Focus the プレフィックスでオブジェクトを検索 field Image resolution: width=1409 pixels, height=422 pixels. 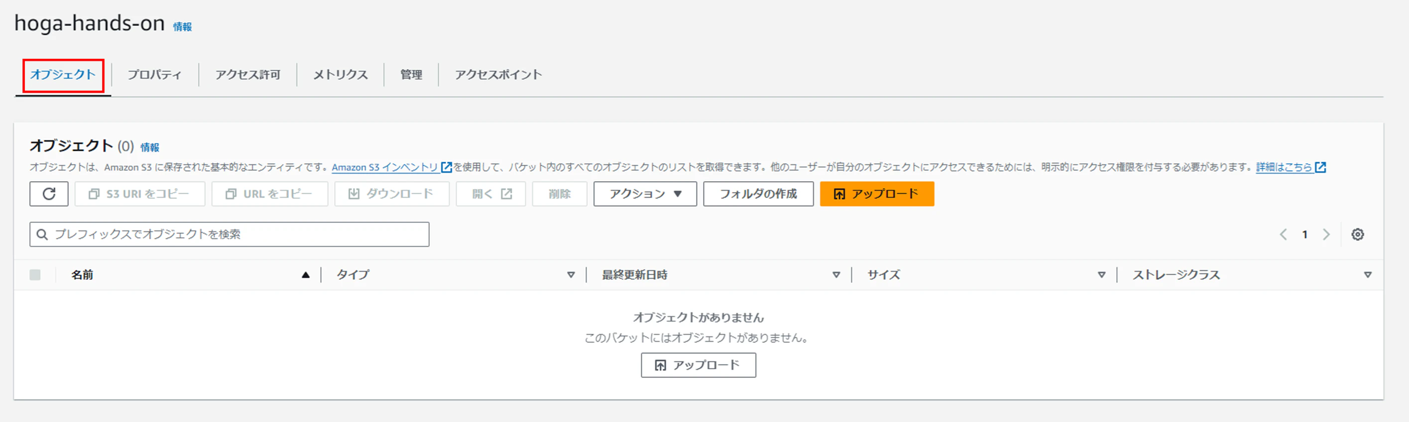(229, 234)
